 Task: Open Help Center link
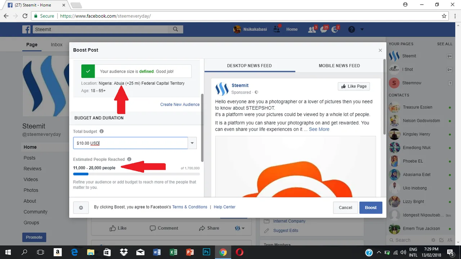(x=224, y=207)
